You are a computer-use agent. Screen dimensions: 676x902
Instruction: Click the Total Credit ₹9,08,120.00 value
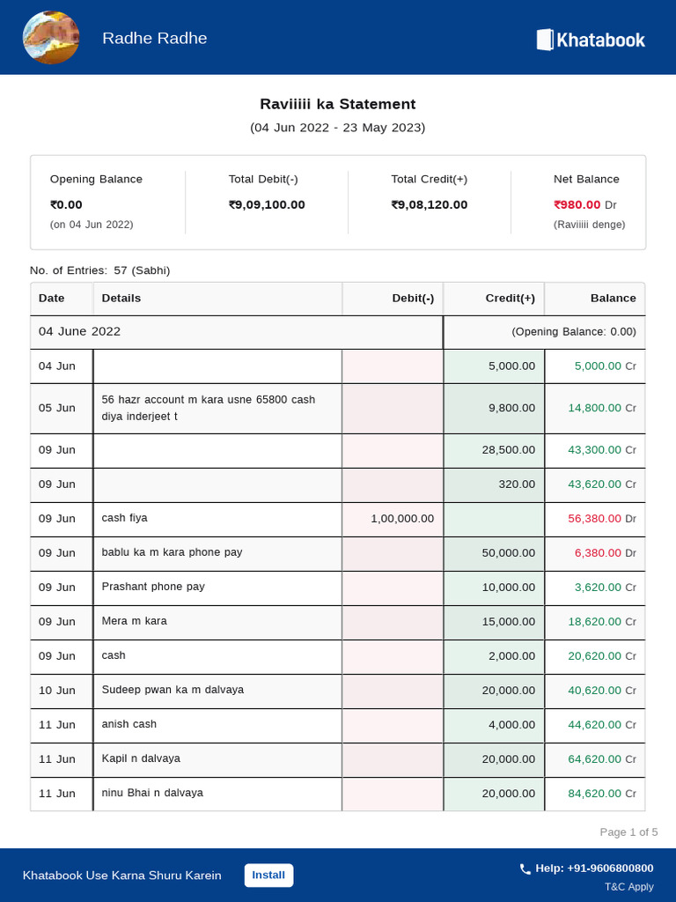click(429, 205)
